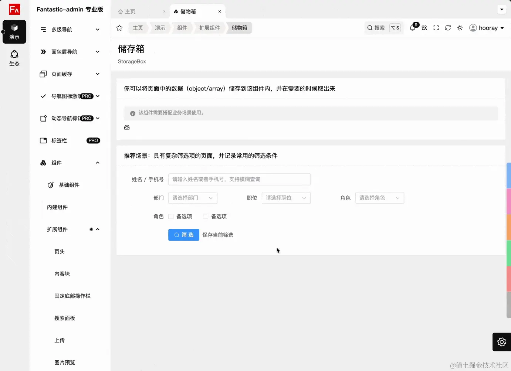511x371 pixels.
Task: Open the 搜索 search button
Action: coord(383,28)
